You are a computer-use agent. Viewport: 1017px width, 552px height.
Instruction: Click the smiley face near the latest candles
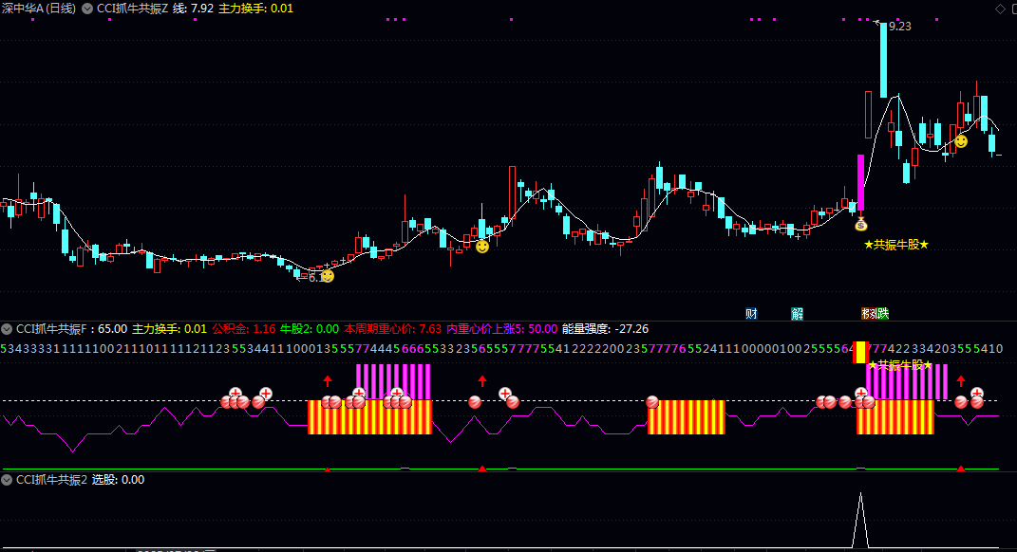[x=961, y=141]
